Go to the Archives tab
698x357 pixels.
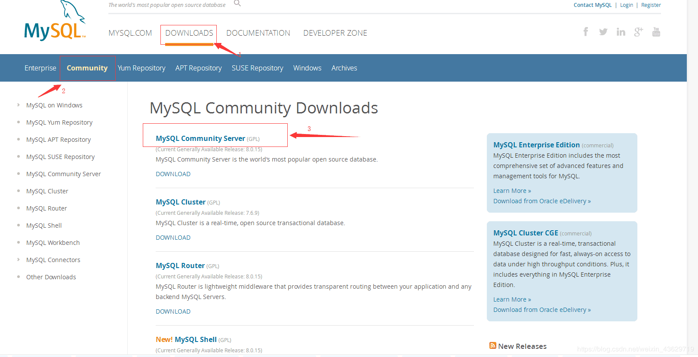point(344,68)
